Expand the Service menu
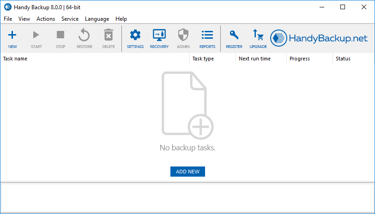 (x=70, y=19)
